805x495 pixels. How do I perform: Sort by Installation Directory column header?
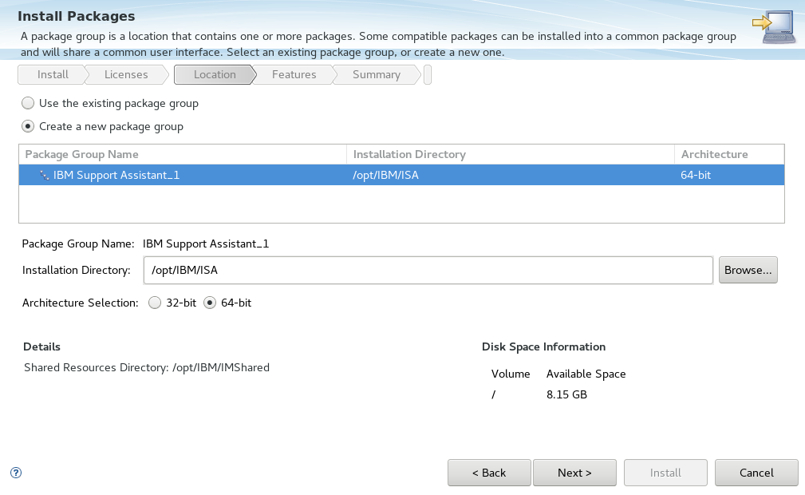[511, 154]
